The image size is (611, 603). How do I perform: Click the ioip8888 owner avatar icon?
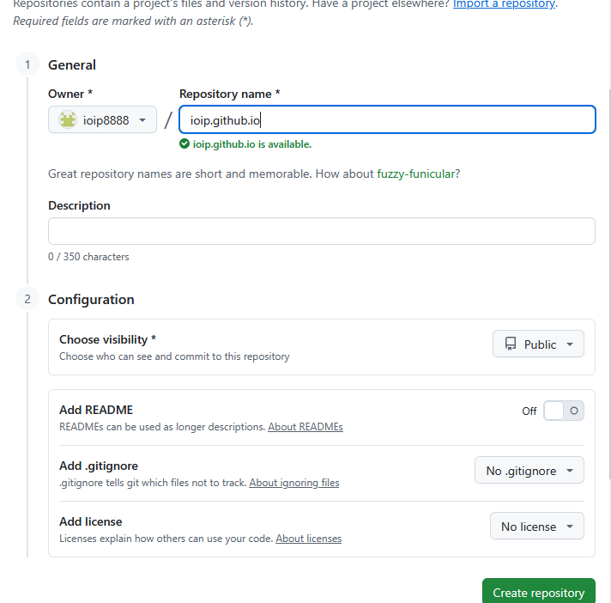pyautogui.click(x=68, y=120)
